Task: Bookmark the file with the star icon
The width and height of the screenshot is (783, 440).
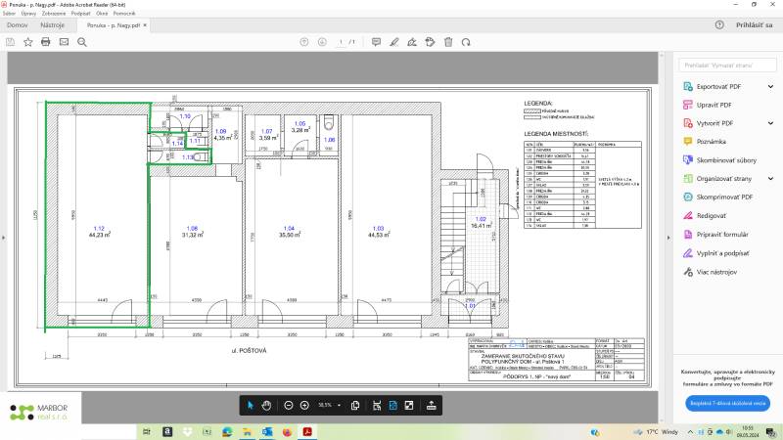Action: tap(28, 42)
